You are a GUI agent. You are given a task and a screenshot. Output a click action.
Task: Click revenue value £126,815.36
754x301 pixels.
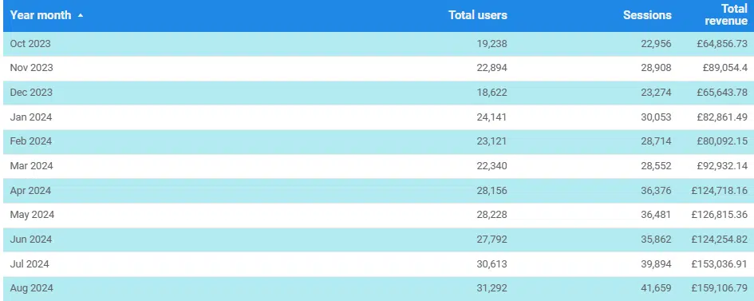(720, 215)
